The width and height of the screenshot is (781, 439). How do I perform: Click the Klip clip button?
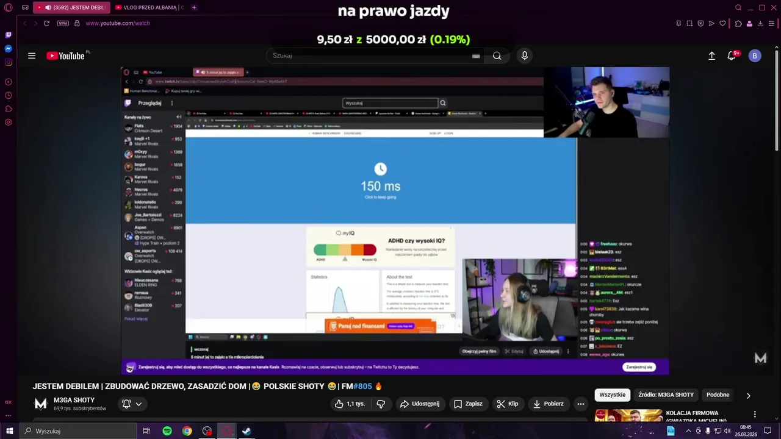point(508,404)
